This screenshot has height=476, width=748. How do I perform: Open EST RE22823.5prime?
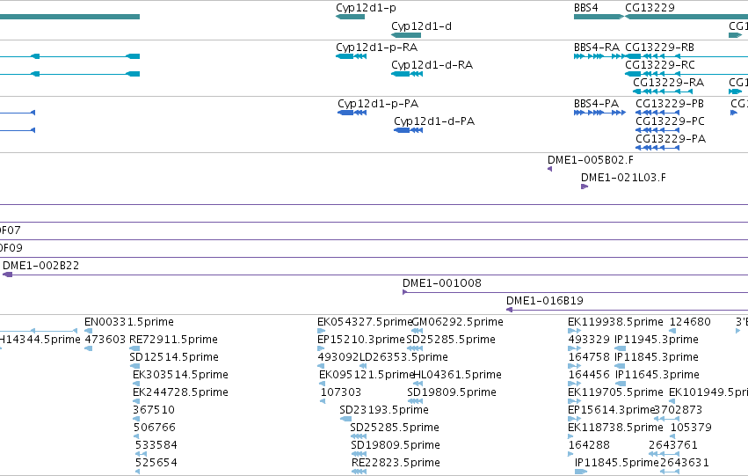tap(396, 463)
